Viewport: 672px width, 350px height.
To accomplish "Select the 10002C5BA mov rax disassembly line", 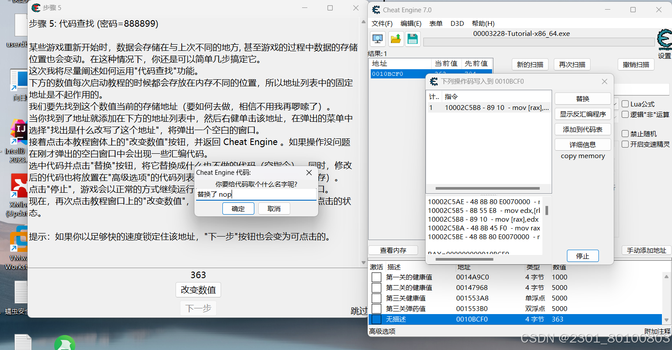I will (484, 228).
